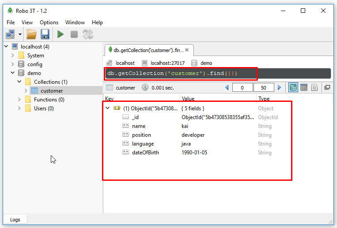Click the demo database cylinder icon

(x=21, y=73)
